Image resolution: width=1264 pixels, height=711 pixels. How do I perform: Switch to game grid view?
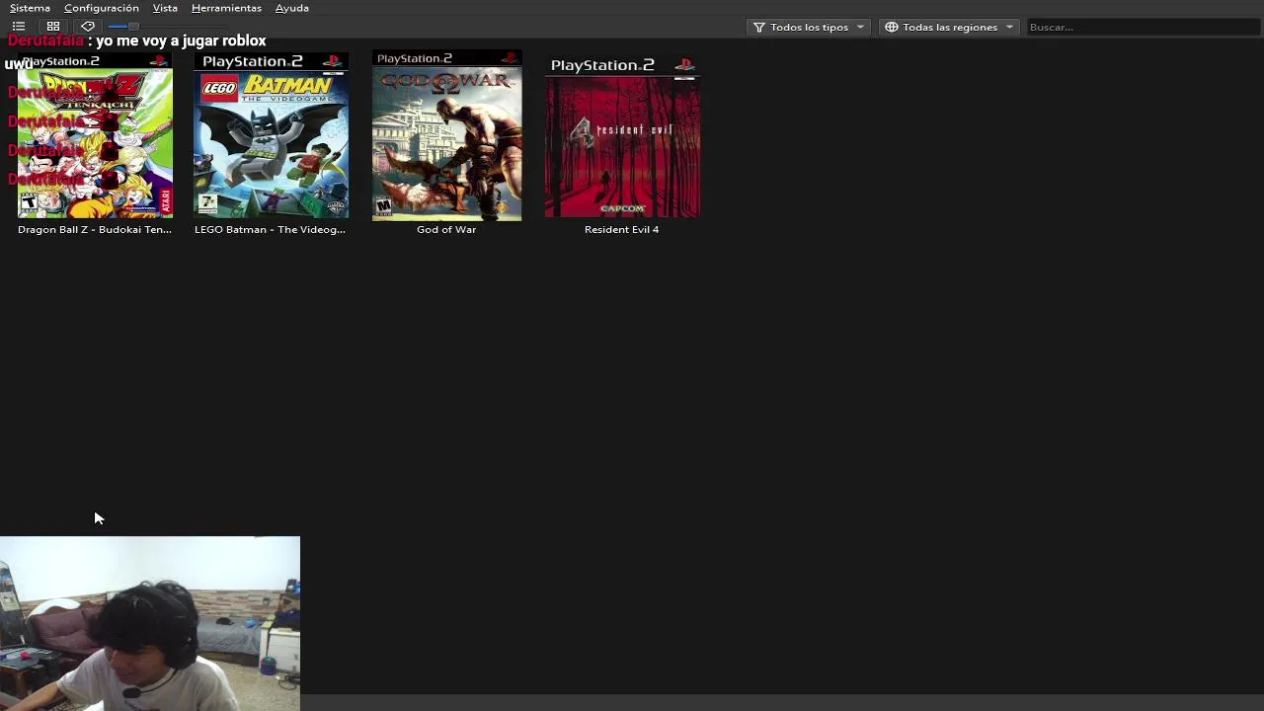[x=53, y=27]
